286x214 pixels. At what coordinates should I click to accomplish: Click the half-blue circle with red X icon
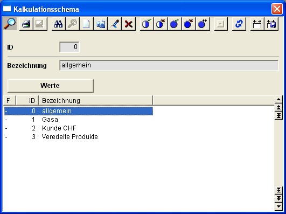161,24
